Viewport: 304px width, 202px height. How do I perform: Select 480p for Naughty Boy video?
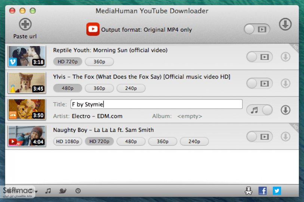pos(131,141)
